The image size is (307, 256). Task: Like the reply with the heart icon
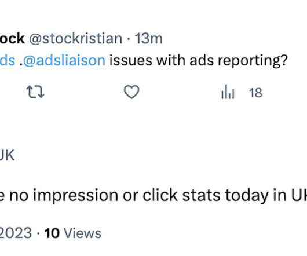point(131,92)
